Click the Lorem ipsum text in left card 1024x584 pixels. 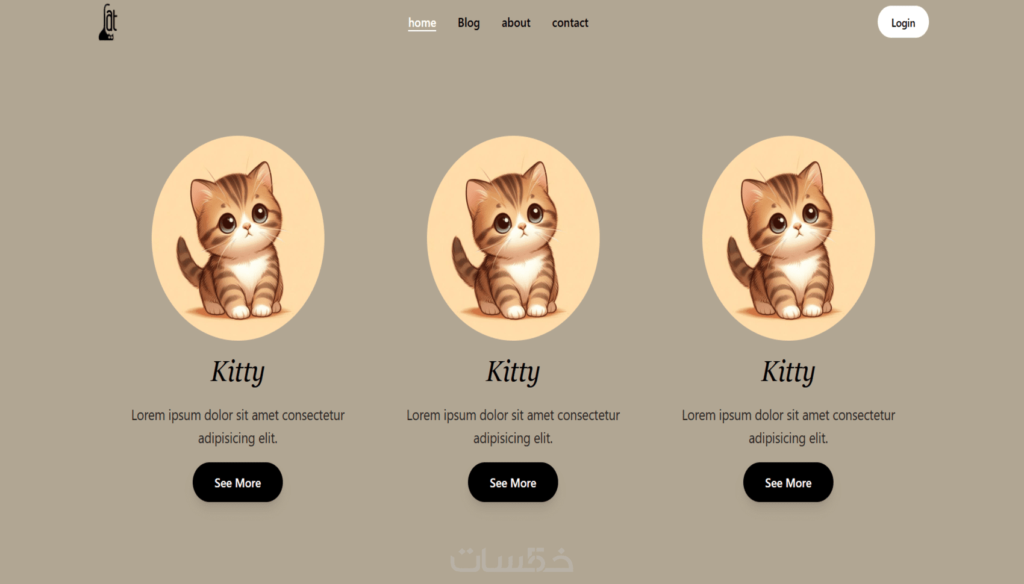[x=238, y=426]
